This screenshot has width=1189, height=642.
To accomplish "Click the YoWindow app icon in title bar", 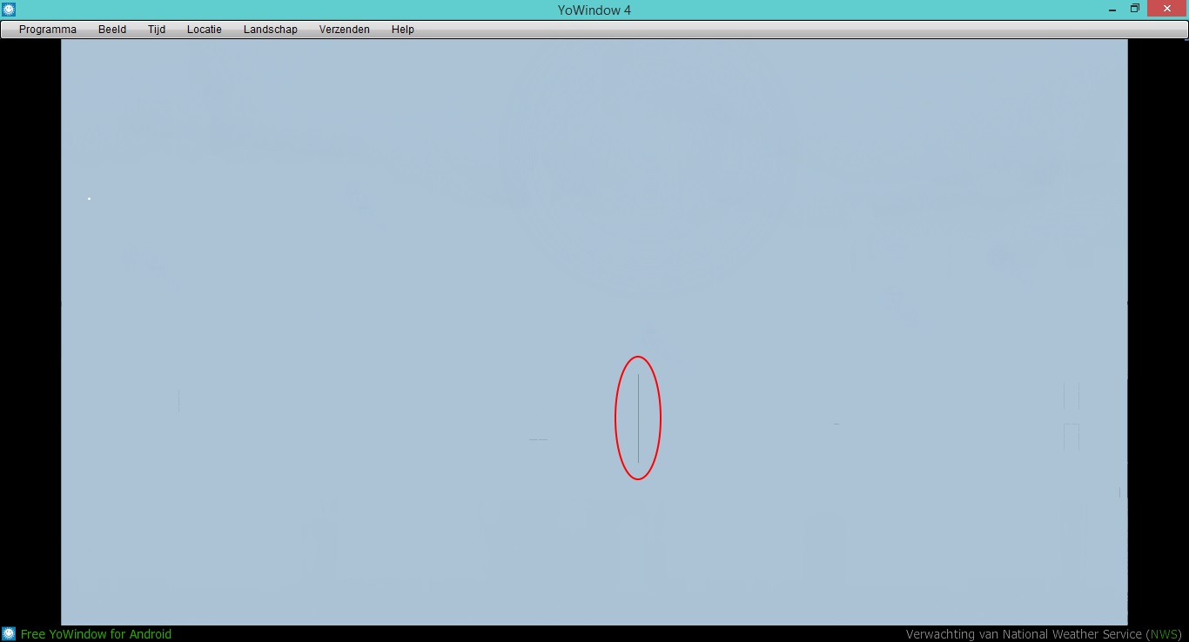I will point(9,10).
